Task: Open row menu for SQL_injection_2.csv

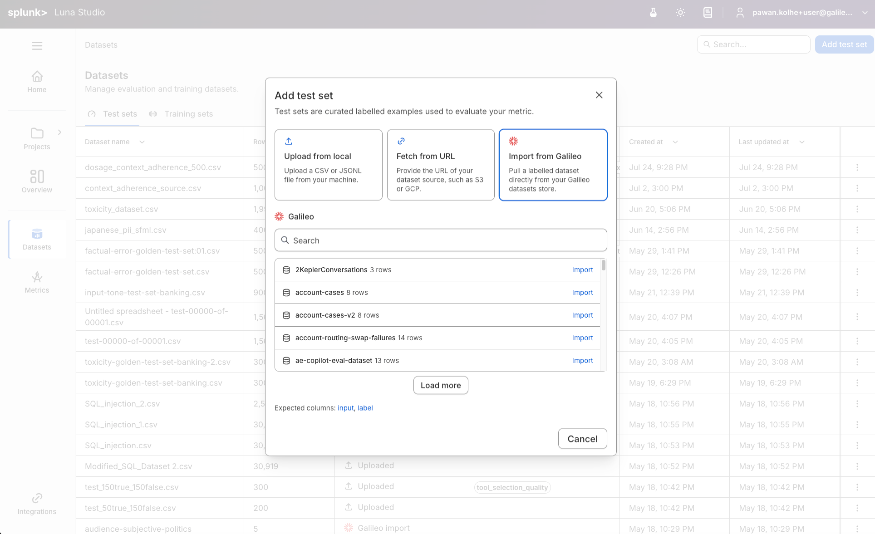Action: click(x=857, y=404)
